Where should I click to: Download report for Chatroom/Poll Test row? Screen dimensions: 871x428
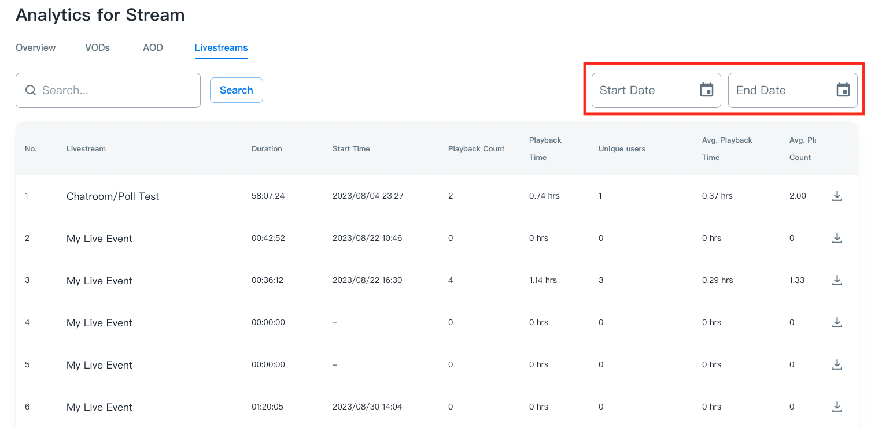click(836, 196)
